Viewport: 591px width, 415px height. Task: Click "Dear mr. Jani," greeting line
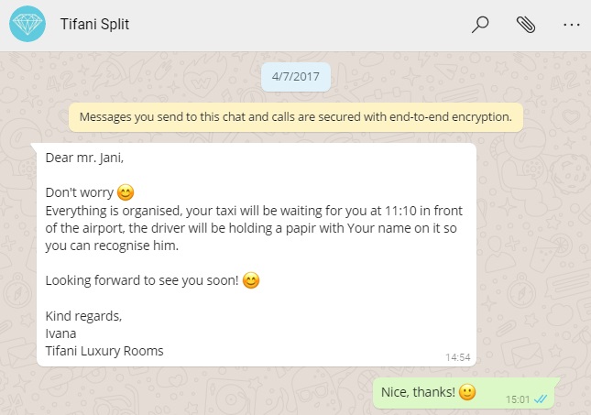(x=84, y=158)
